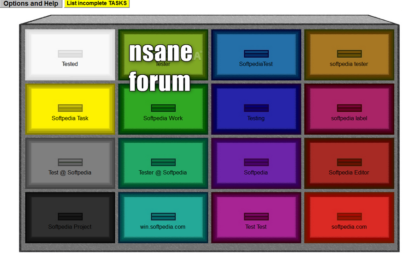
Task: Open the gray Test @ Softpedia drawer
Action: click(x=70, y=163)
